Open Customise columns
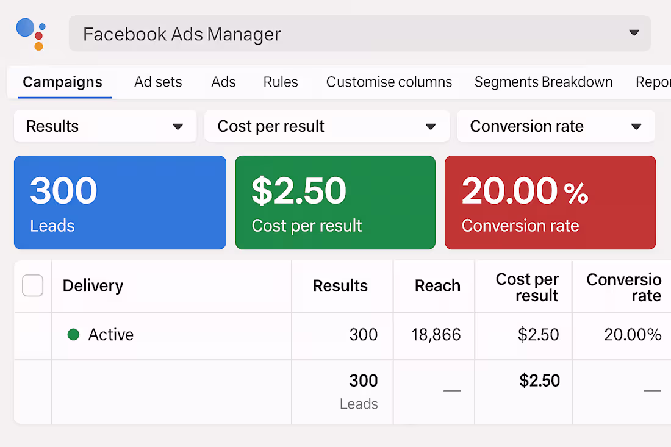The image size is (671, 447). 389,82
